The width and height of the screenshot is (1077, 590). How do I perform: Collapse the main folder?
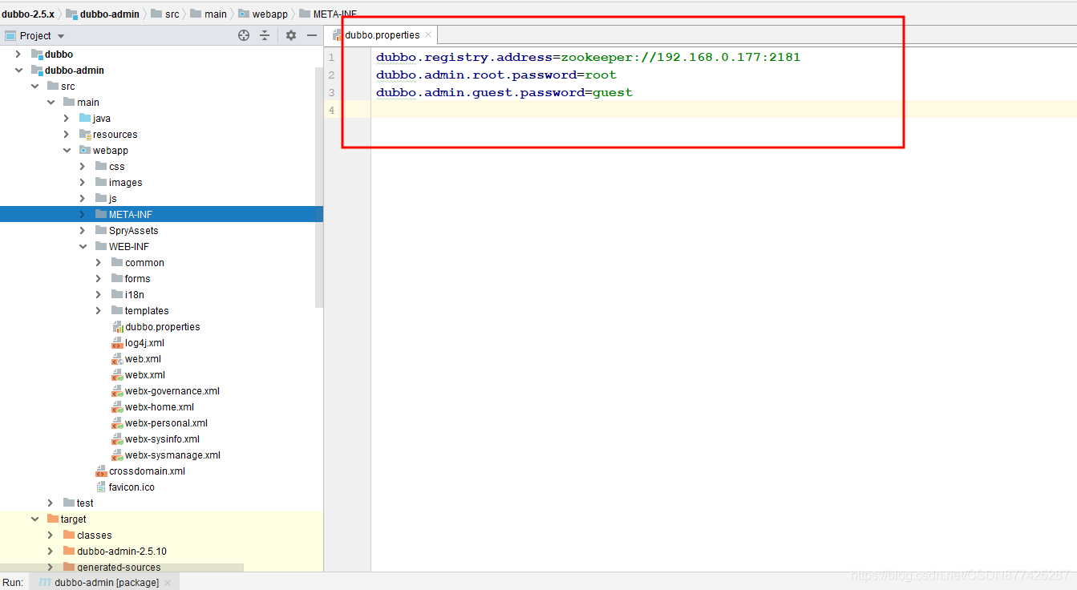[51, 102]
